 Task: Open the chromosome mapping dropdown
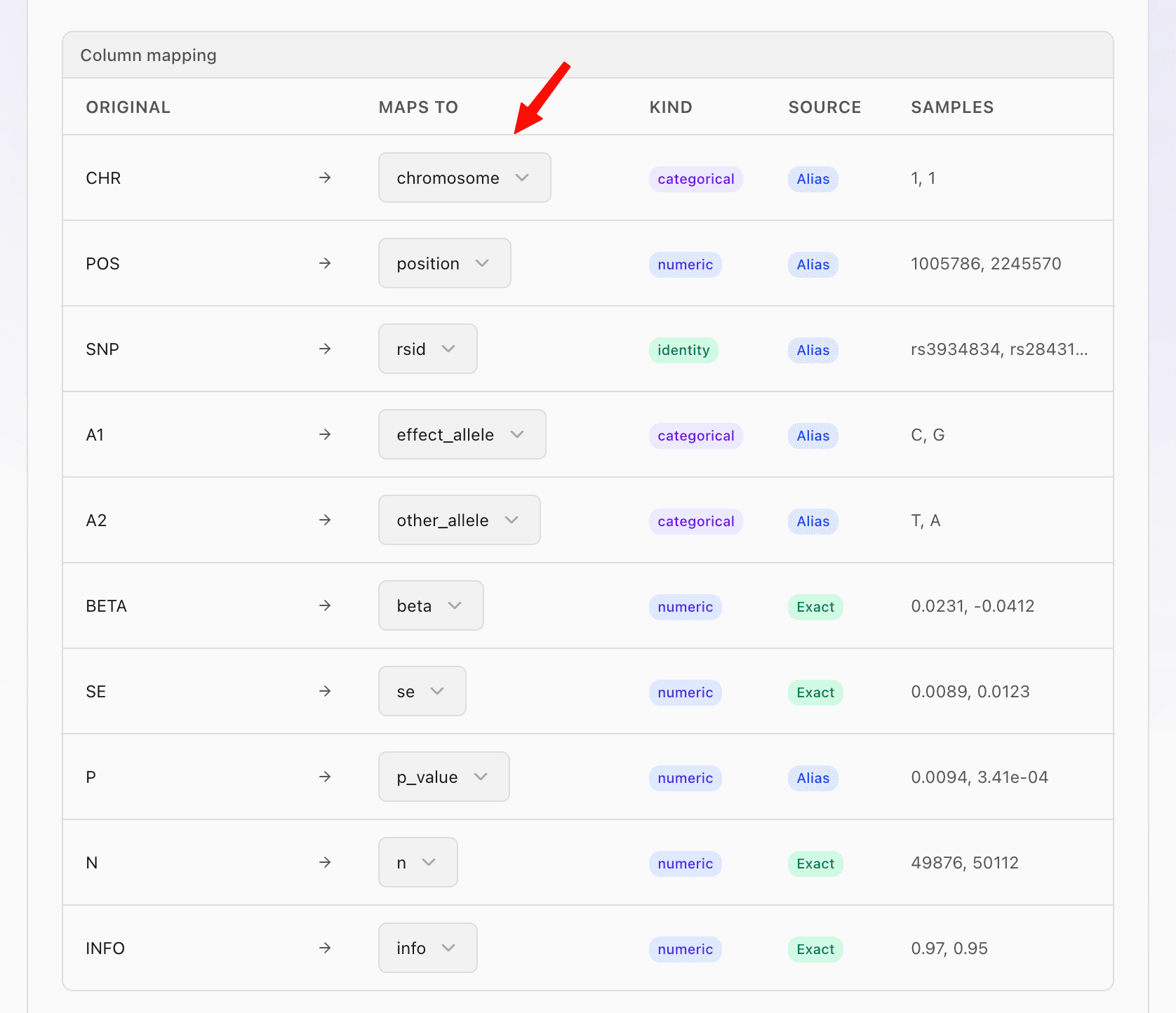click(465, 177)
